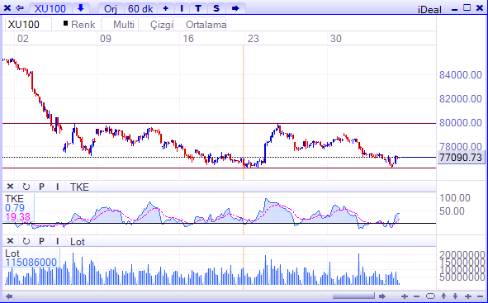488x303 pixels.
Task: Open the blue down-arrow symbol dropdown
Action: tap(81, 8)
